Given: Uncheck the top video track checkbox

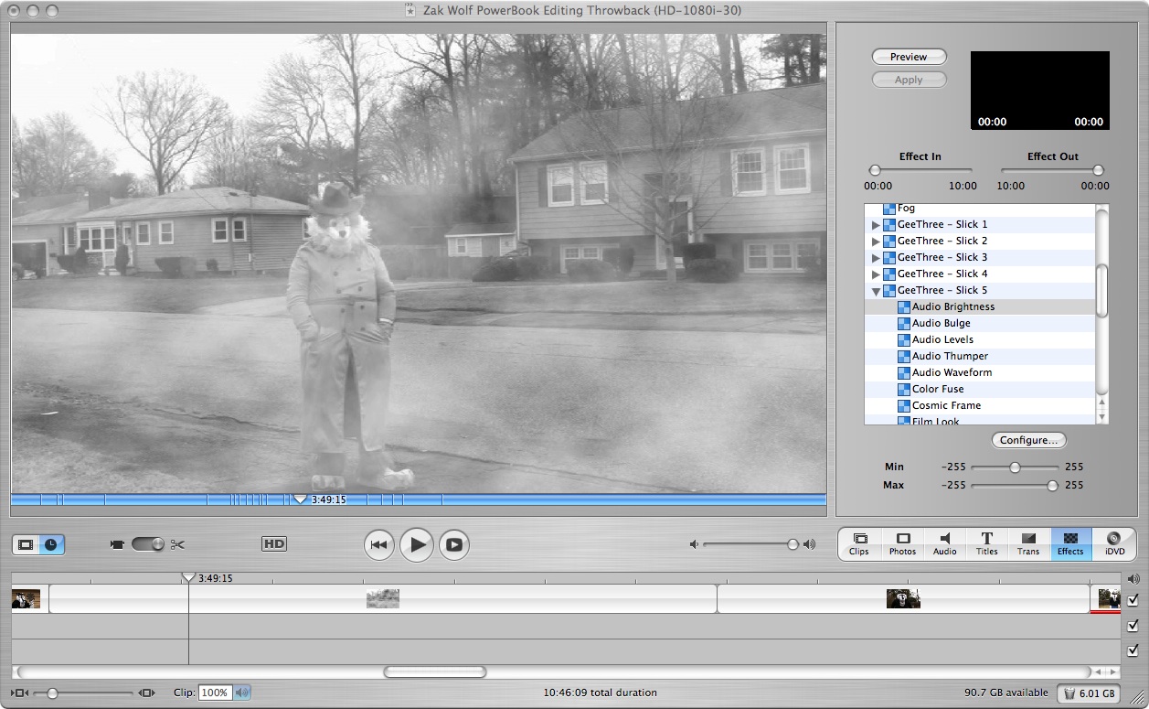Looking at the screenshot, I should click(x=1133, y=600).
